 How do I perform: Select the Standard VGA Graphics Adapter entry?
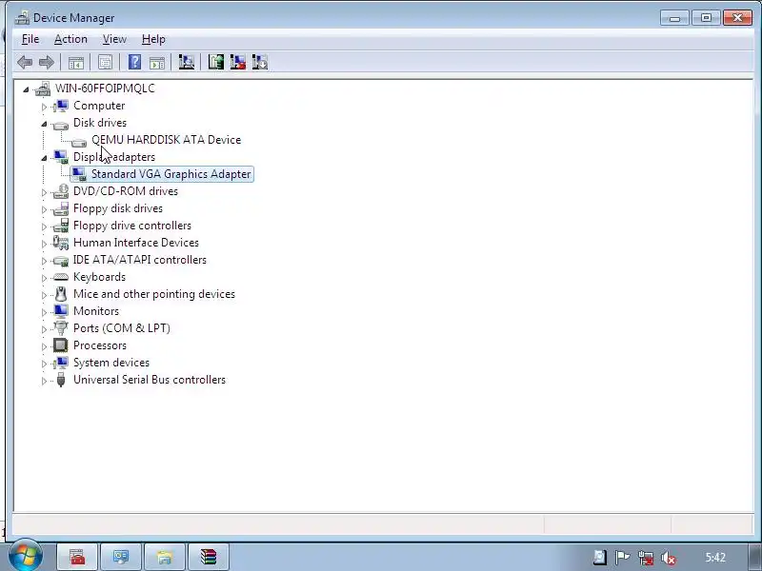(170, 174)
